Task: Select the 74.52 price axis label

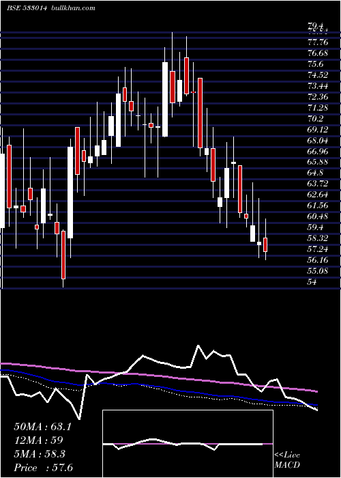Action: [318, 75]
